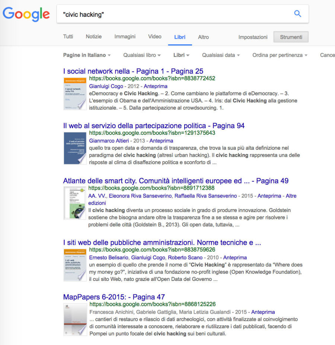
Task: Open the Atlante delle smart city cover thumbnail
Action: click(x=74, y=203)
